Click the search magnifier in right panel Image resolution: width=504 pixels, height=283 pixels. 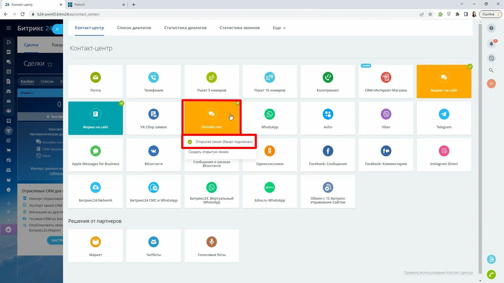click(x=491, y=70)
